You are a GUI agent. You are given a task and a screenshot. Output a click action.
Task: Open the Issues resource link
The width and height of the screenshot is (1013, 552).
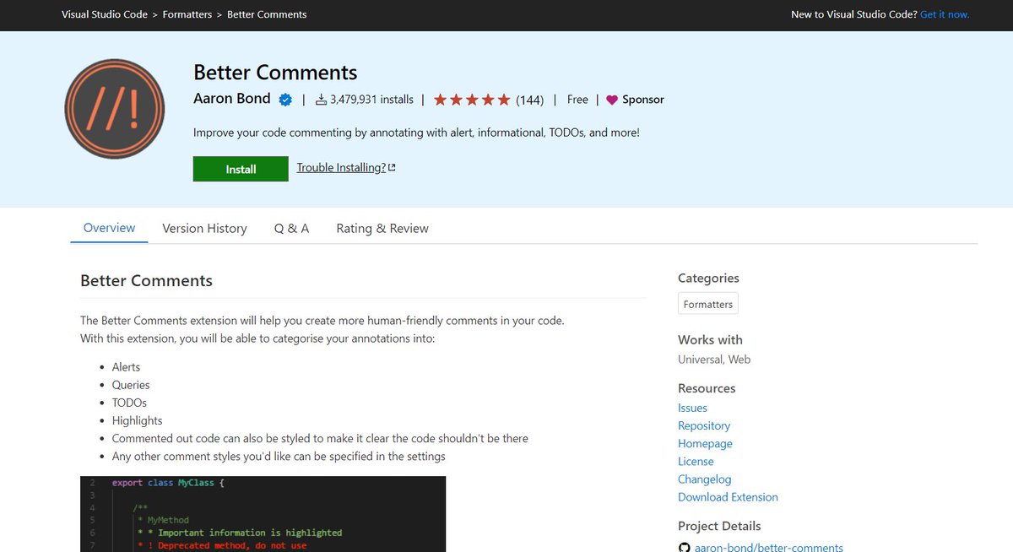pyautogui.click(x=692, y=408)
